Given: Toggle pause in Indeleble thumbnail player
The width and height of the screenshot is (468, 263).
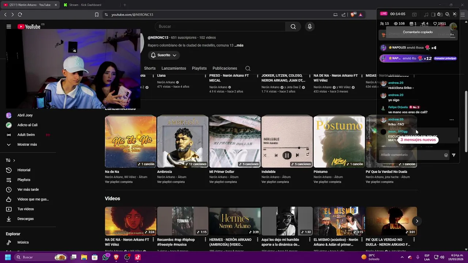Looking at the screenshot, I should [x=287, y=155].
